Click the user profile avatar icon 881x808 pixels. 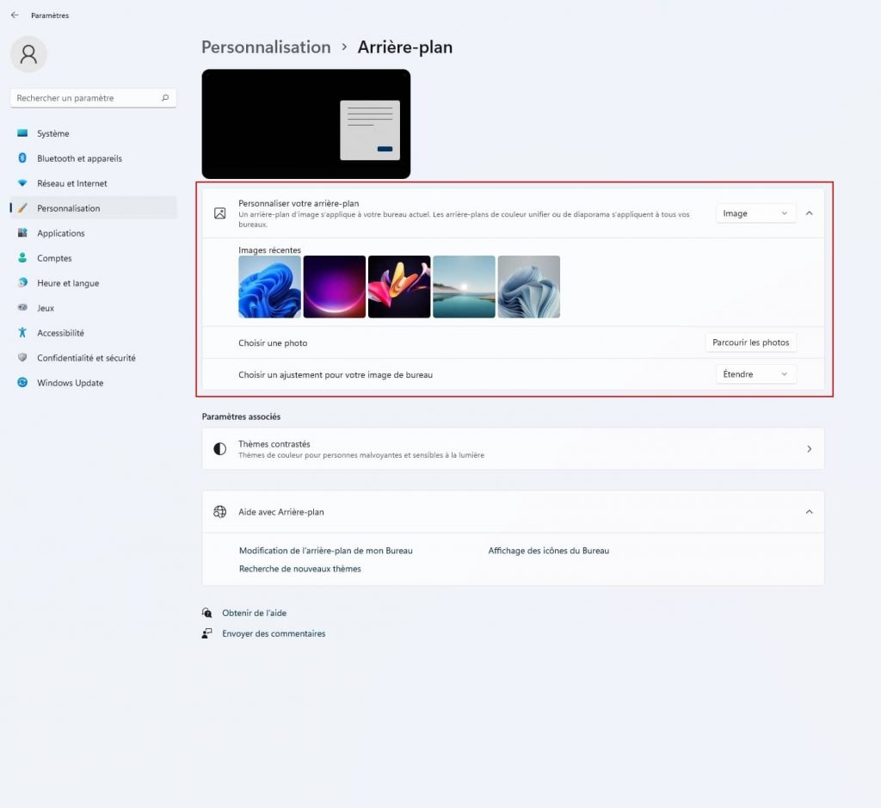pos(28,54)
